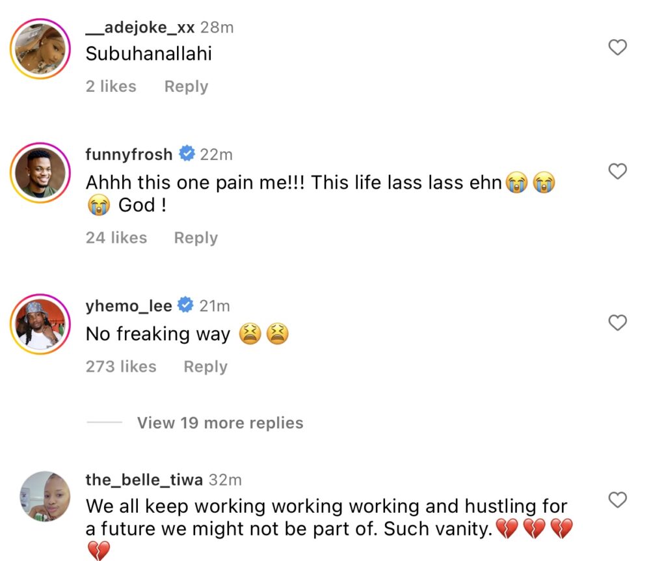The height and width of the screenshot is (561, 666).
Task: Click funnyfrosh's blue verified badge
Action: pos(187,154)
